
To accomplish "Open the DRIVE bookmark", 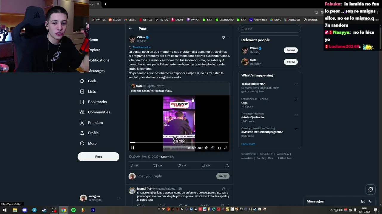I will (275, 20).
